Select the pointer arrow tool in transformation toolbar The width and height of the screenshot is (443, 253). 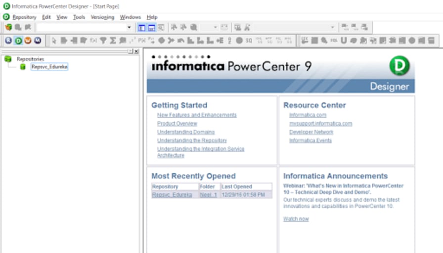coord(54,41)
